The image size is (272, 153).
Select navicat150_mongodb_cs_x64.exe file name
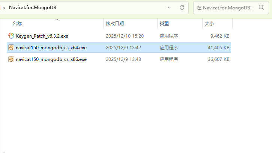(x=51, y=48)
